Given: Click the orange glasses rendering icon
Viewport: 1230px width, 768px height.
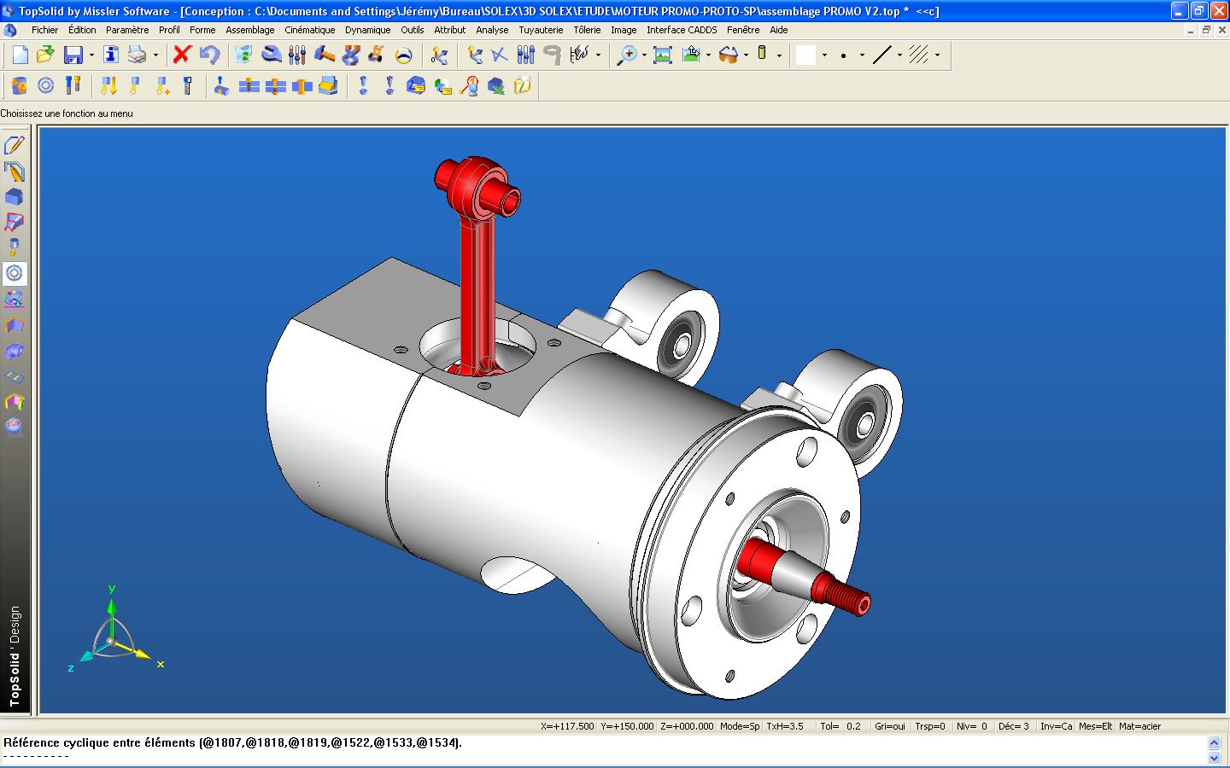Looking at the screenshot, I should 728,55.
